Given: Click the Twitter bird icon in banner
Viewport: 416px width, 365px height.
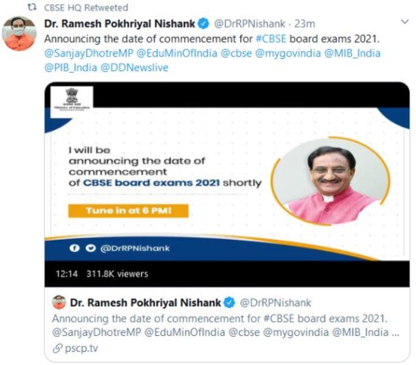Looking at the screenshot, I should (x=91, y=248).
